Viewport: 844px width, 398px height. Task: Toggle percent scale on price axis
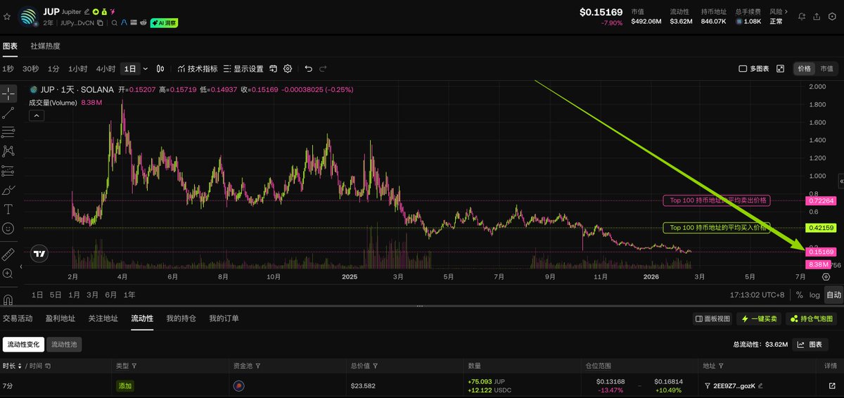pos(799,295)
